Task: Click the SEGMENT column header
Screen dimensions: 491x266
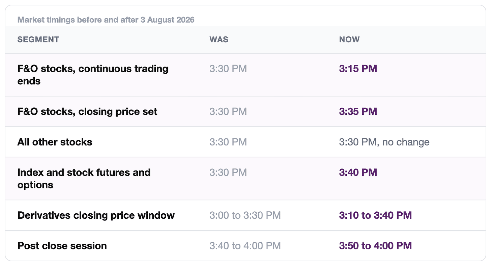Action: tap(38, 39)
